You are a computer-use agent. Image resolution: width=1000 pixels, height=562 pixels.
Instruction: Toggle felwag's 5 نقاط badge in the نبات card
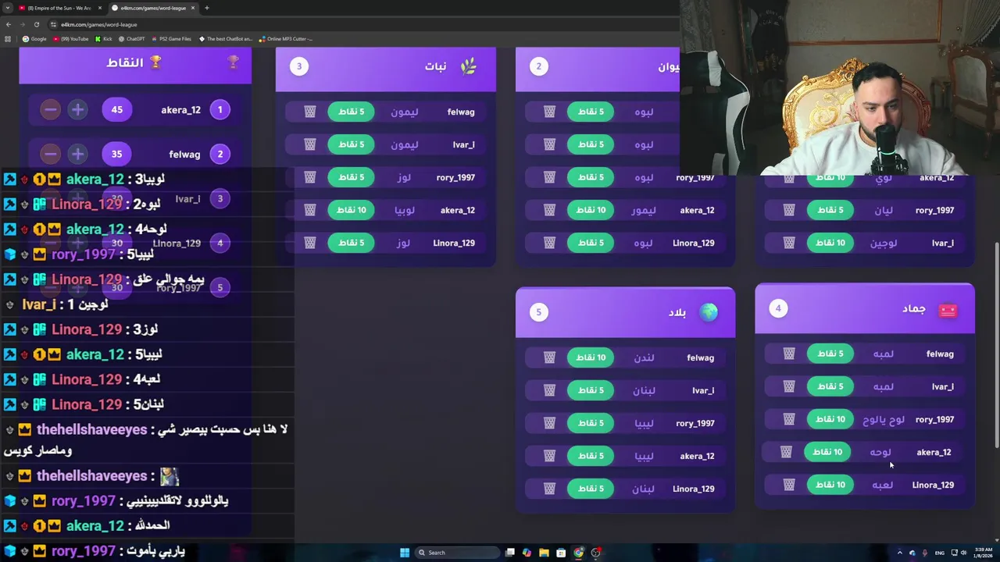(351, 112)
